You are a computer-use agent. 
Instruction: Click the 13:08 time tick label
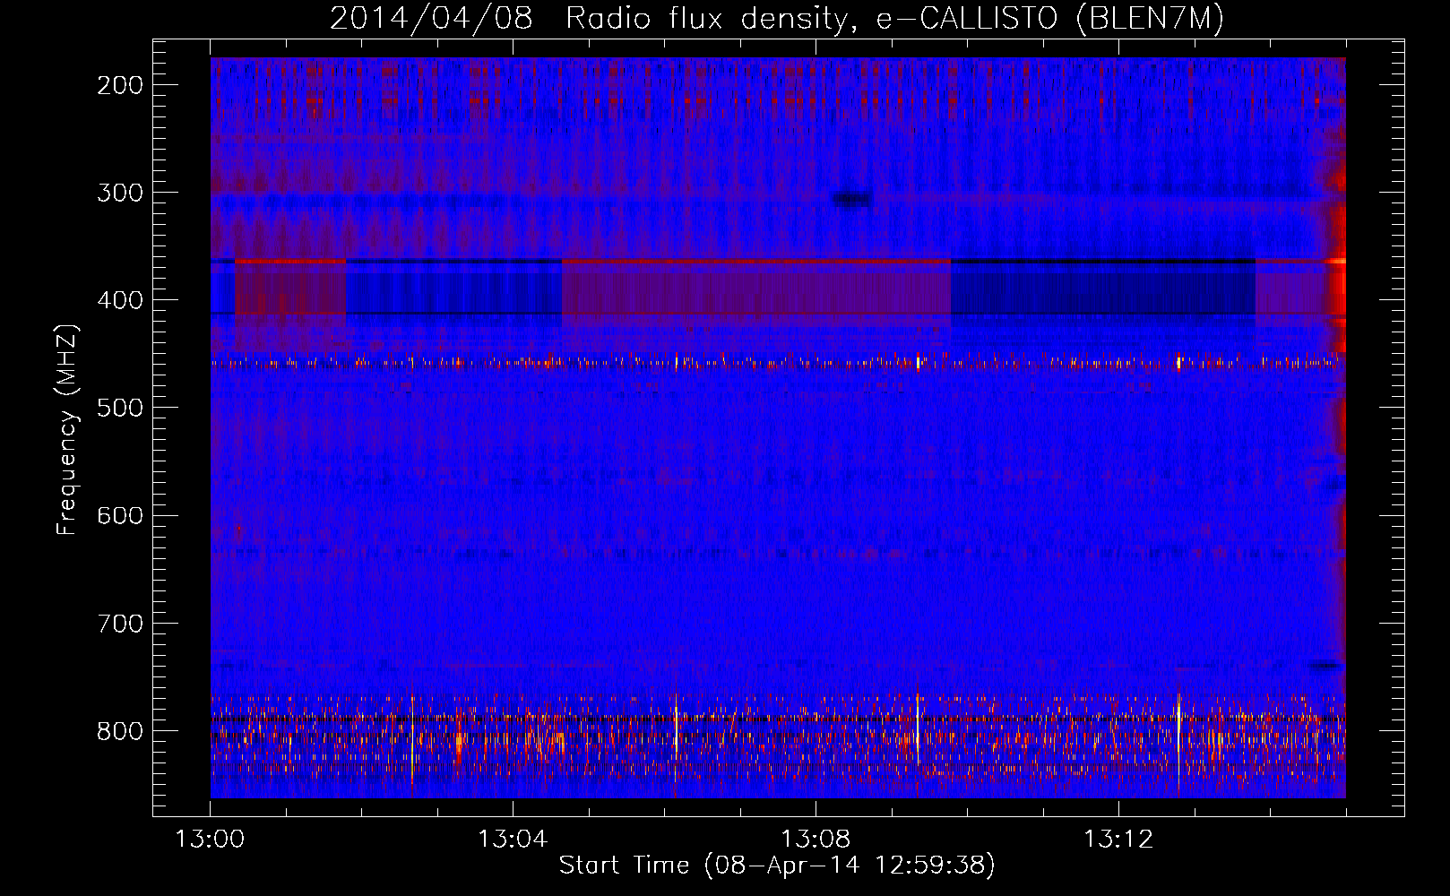(x=816, y=840)
